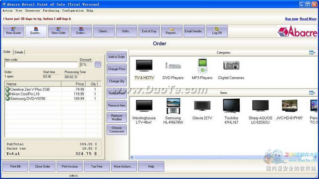Pick the Westinghouse LTV-46w1 item
The image size is (319, 179).
[x=144, y=111]
